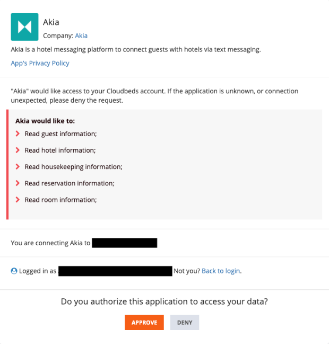The height and width of the screenshot is (347, 329).
Task: Click the authorization question text
Action: (164, 301)
